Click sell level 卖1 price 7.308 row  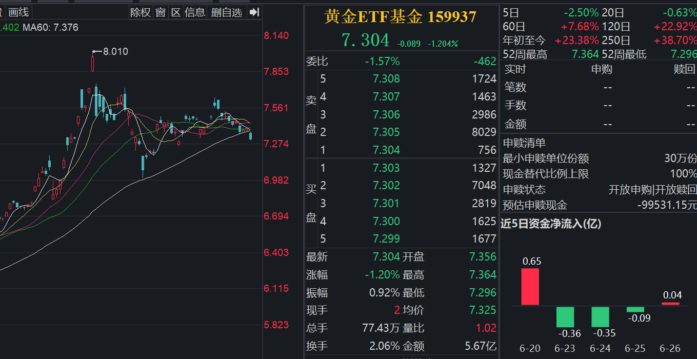pyautogui.click(x=388, y=78)
